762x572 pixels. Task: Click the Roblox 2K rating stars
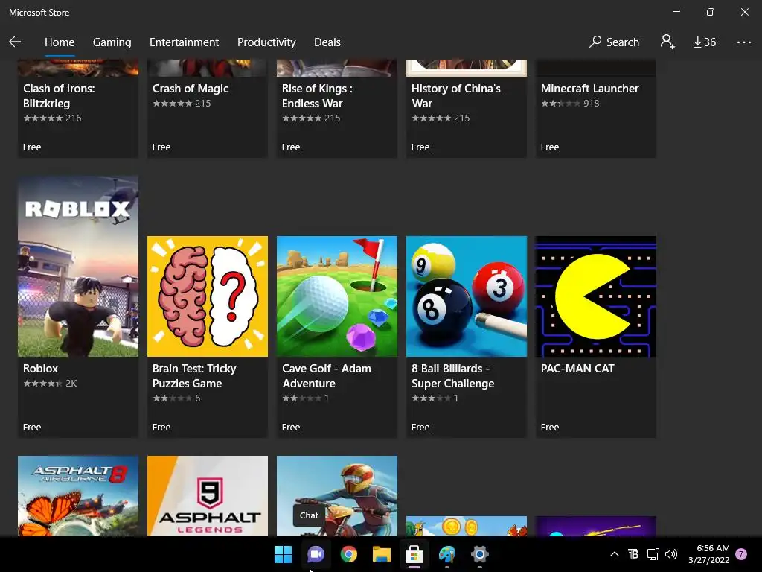[x=42, y=384]
